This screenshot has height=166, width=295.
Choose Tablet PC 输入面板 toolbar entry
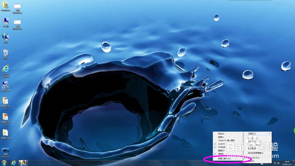228,140
